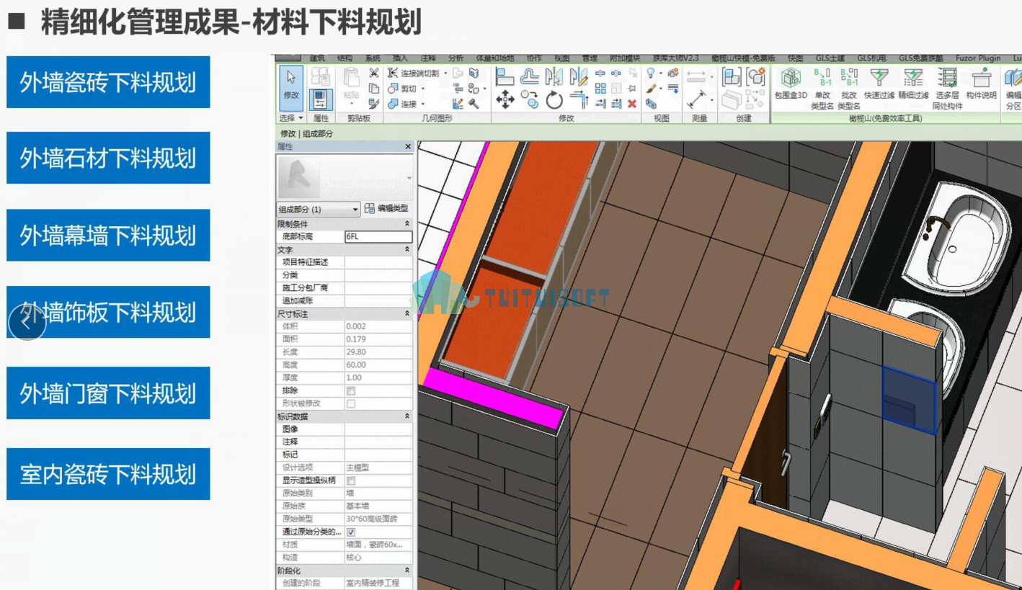Collapse the 标识数据 section
This screenshot has width=1022, height=590.
tap(407, 416)
